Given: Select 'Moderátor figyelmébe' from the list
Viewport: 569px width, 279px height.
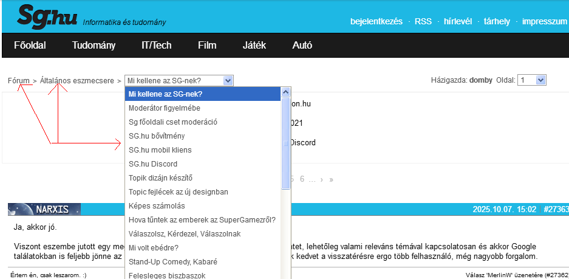Looking at the screenshot, I should (x=164, y=108).
